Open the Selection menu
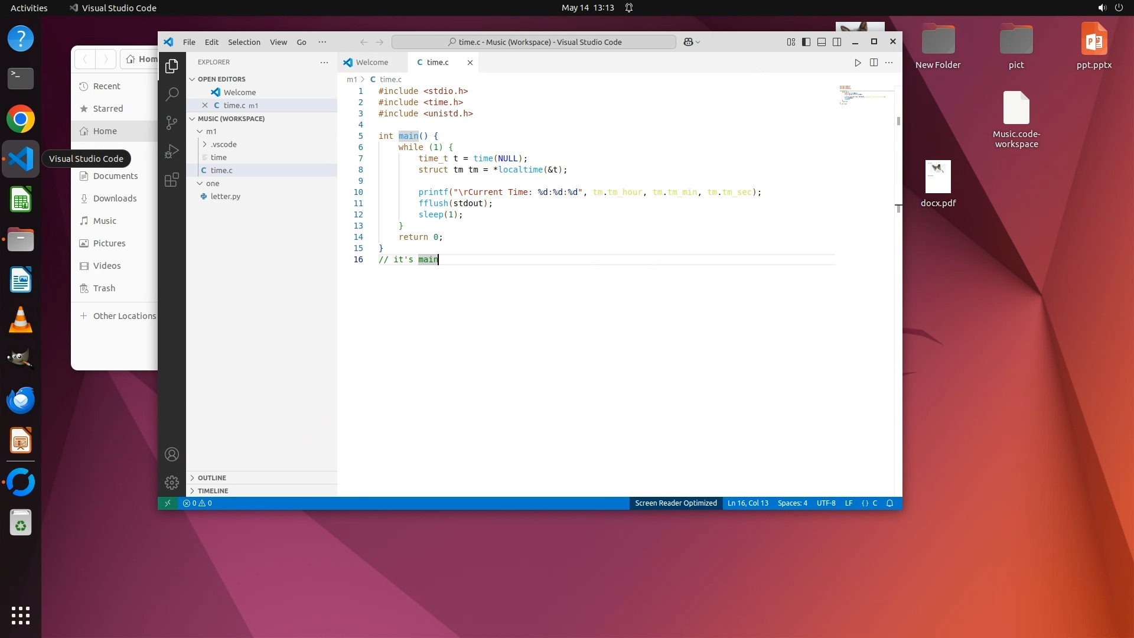Viewport: 1134px width, 638px height. pos(244,42)
